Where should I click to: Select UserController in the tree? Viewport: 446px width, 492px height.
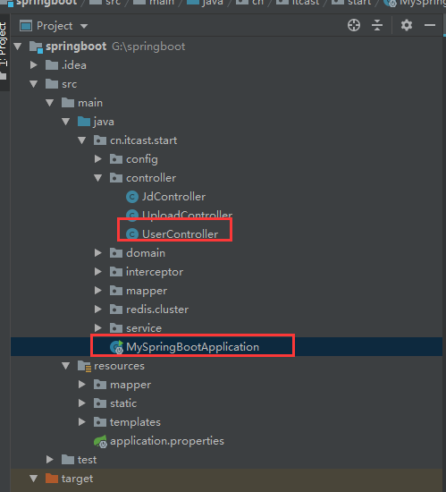coord(180,234)
